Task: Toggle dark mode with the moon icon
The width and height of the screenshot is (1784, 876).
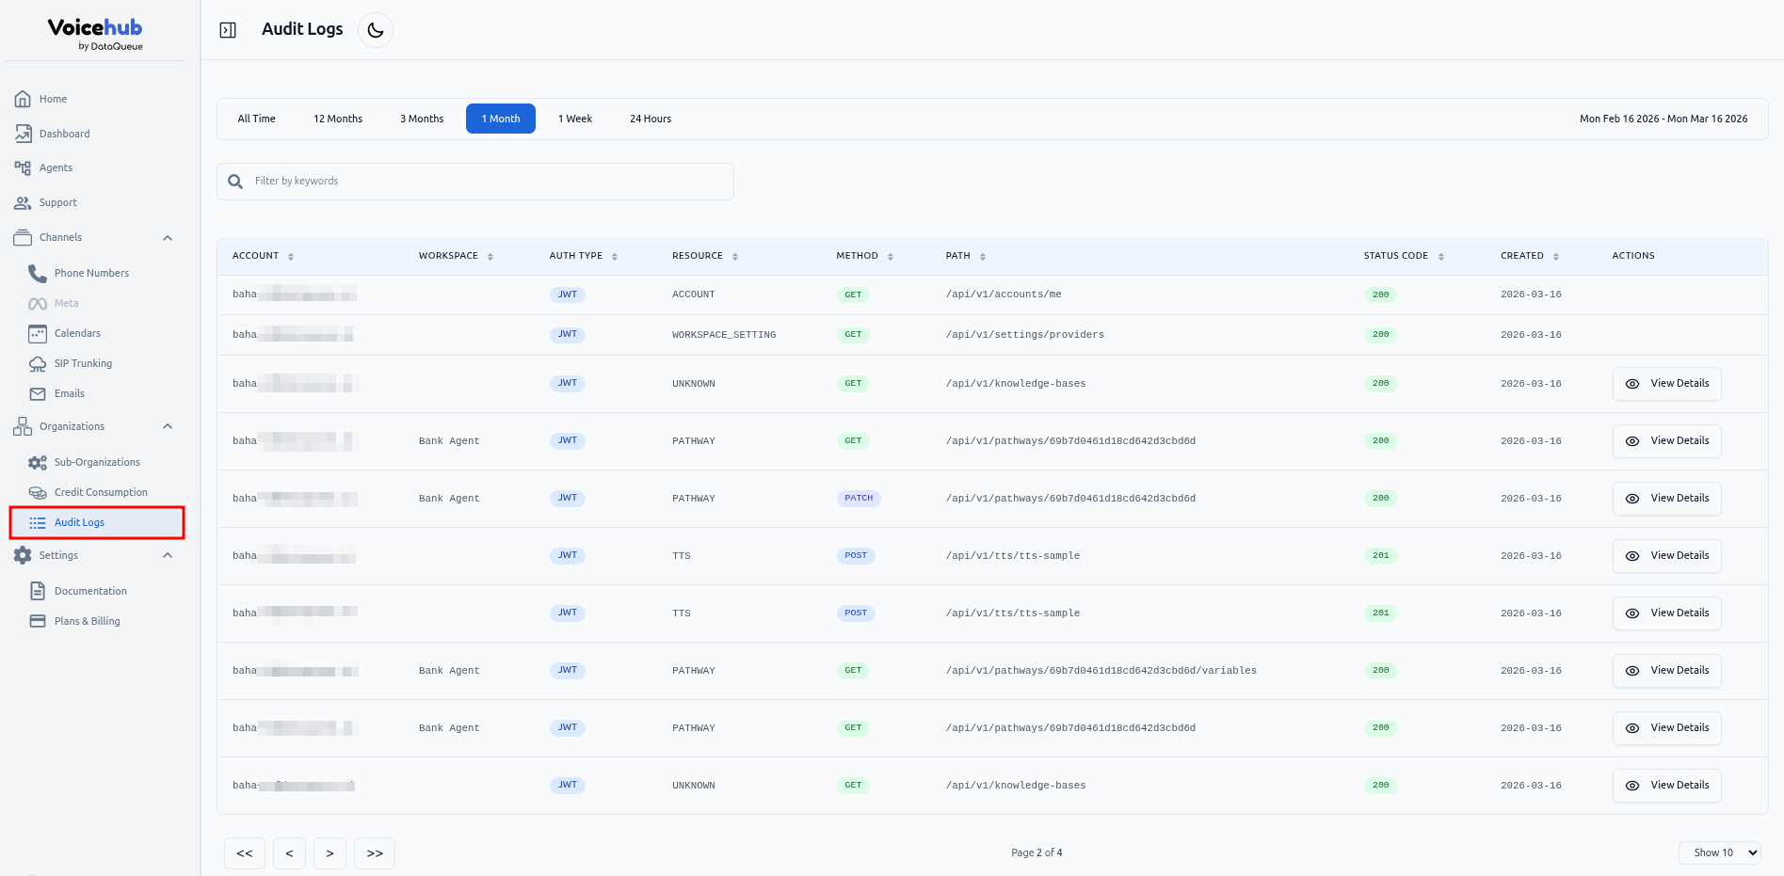Action: click(376, 30)
